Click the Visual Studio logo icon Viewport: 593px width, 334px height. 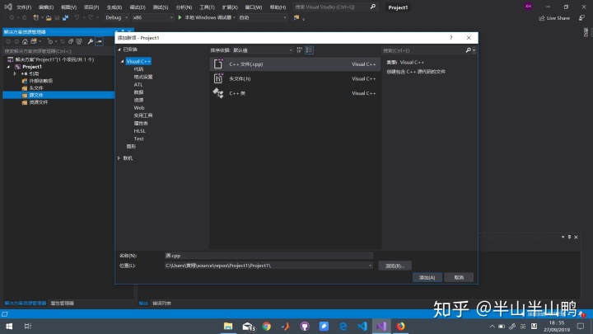[x=8, y=7]
